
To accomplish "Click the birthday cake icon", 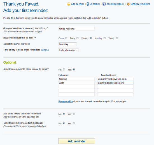I will pos(128,4).
